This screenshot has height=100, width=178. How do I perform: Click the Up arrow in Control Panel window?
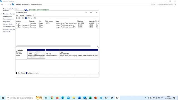point(10,4)
